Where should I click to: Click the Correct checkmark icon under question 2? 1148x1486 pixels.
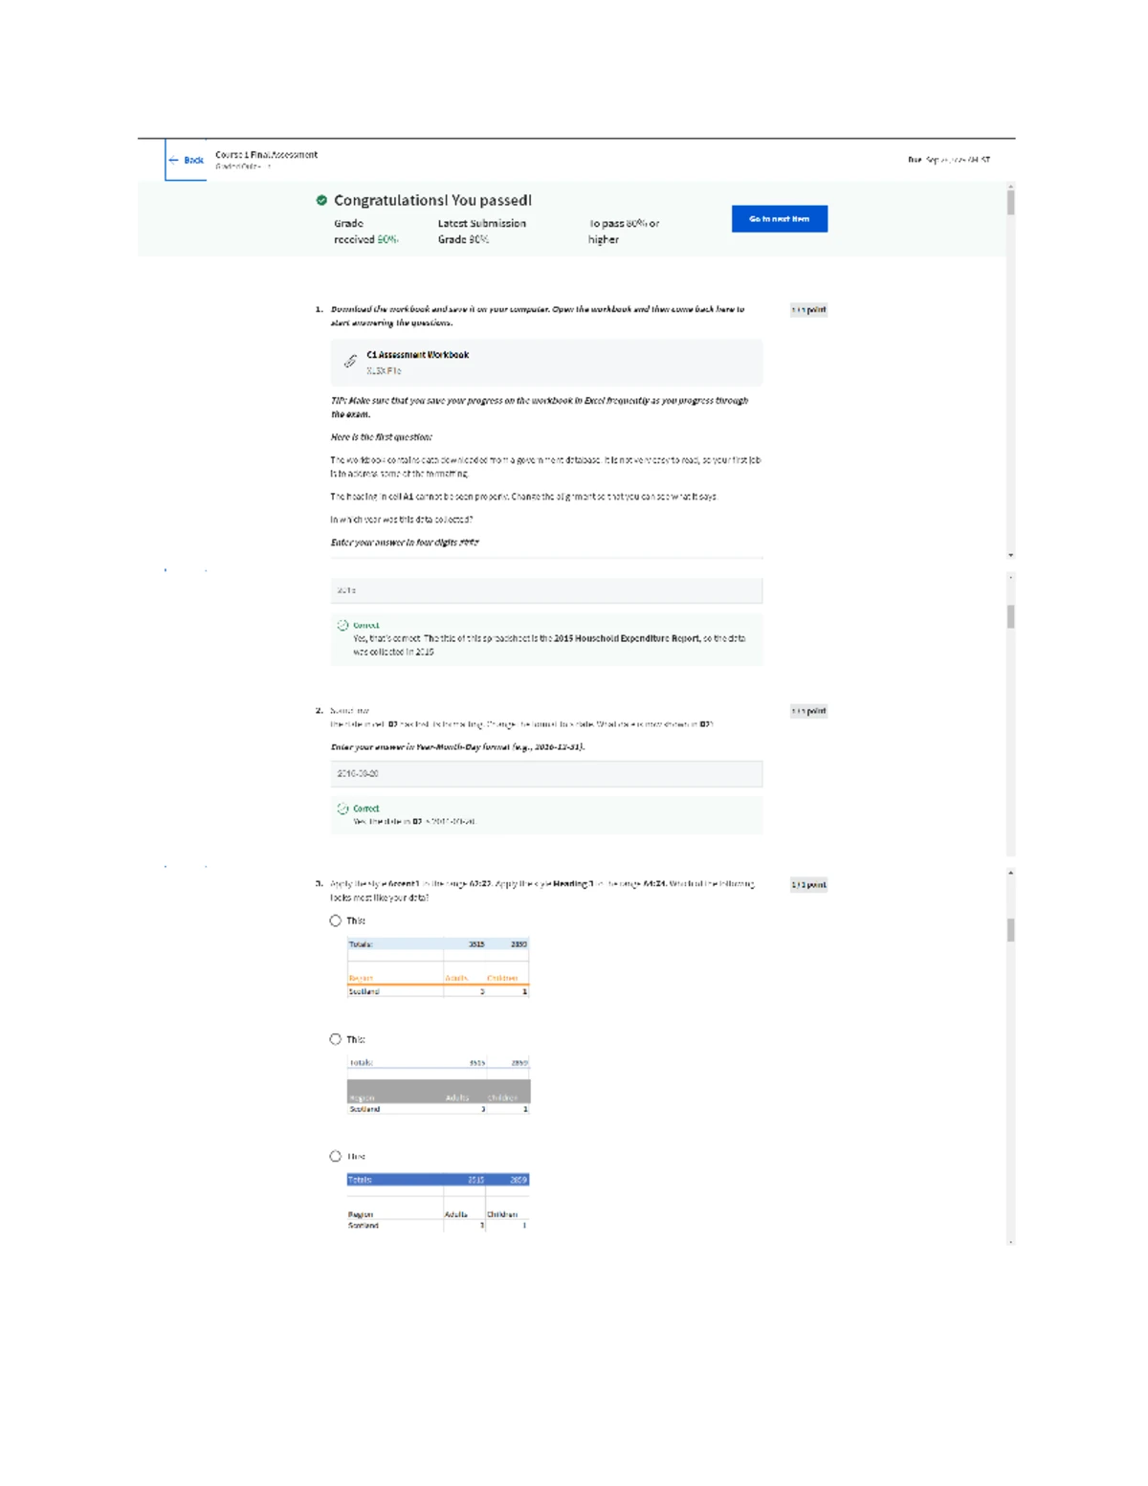pyautogui.click(x=342, y=809)
